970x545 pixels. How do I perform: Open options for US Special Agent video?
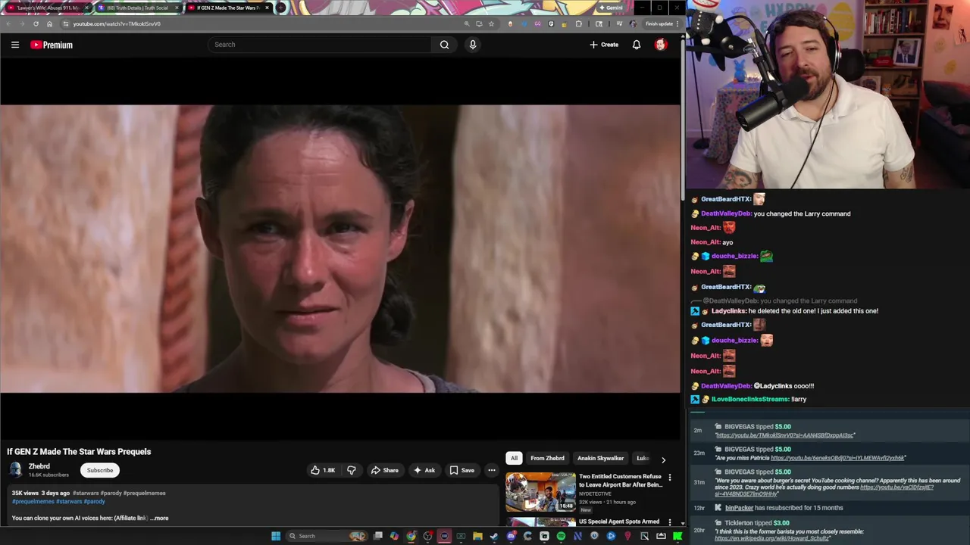670,522
